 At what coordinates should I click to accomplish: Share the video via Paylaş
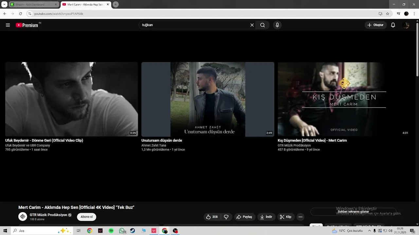244,217
